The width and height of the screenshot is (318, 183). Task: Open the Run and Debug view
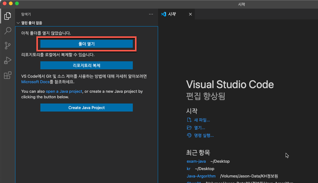coord(7,60)
